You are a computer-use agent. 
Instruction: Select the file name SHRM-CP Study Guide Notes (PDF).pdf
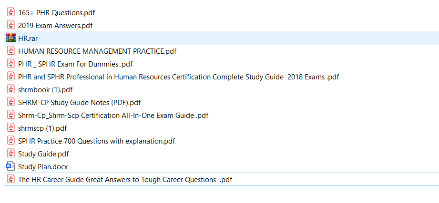[79, 102]
